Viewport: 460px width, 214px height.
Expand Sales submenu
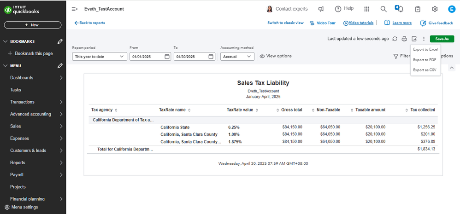(x=61, y=127)
